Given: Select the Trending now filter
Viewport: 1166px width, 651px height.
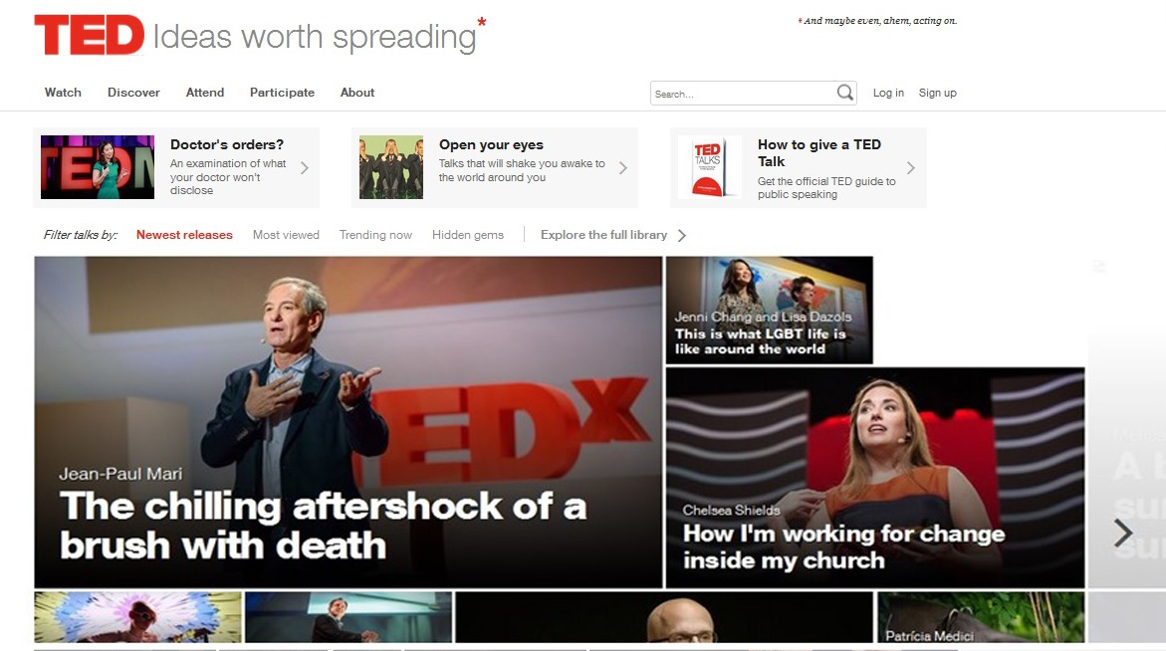Looking at the screenshot, I should [375, 235].
